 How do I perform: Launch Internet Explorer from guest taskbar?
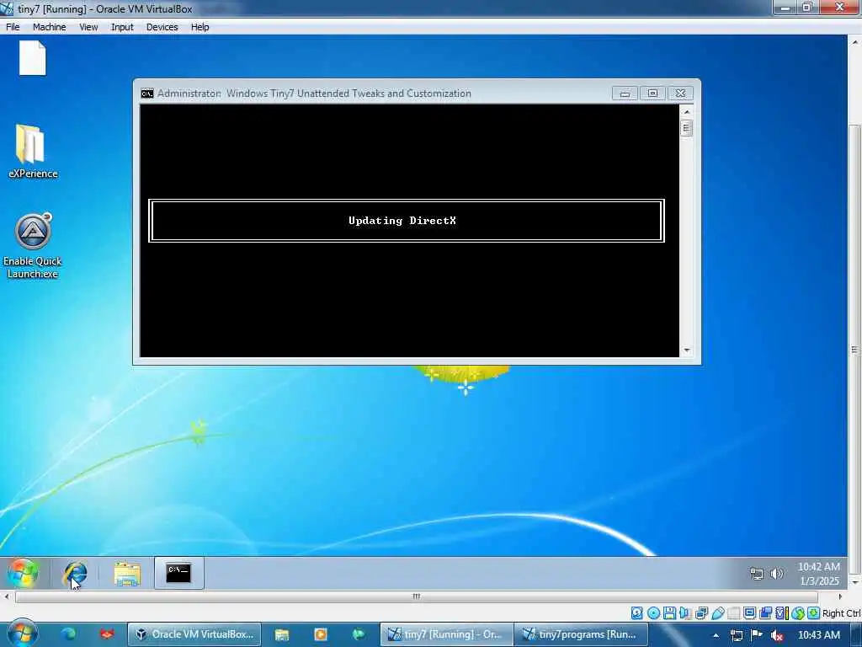point(75,573)
